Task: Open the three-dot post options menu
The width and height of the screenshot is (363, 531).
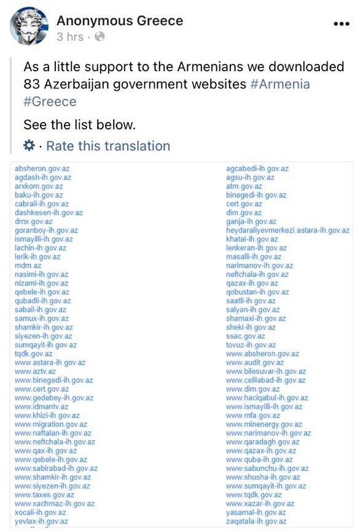Action: tap(342, 24)
